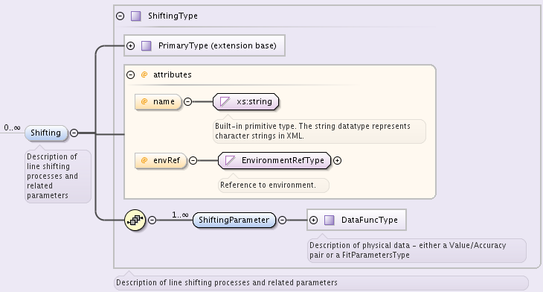
Task: Collapse the ShiftingParameter element
Action: (x=283, y=220)
